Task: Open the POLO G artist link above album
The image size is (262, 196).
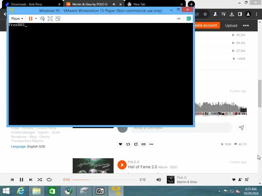Action: (133, 162)
